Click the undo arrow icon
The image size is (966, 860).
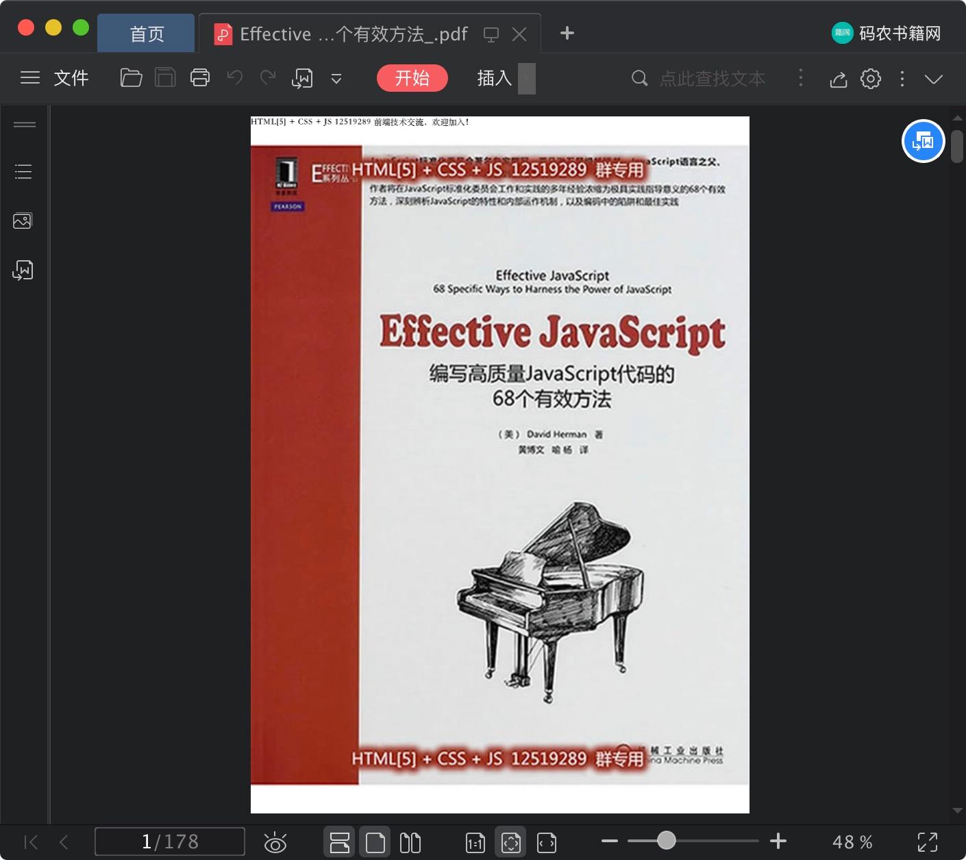(x=235, y=77)
